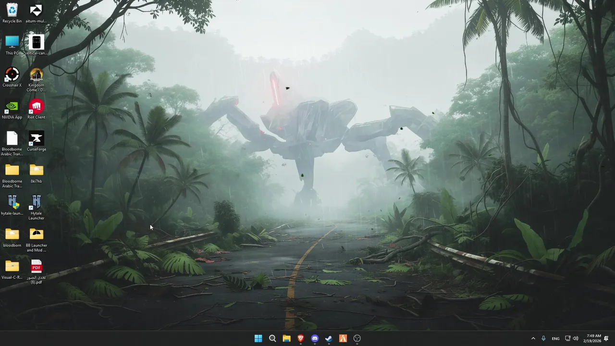Select the bloodborn folder
615x346 pixels.
12,237
